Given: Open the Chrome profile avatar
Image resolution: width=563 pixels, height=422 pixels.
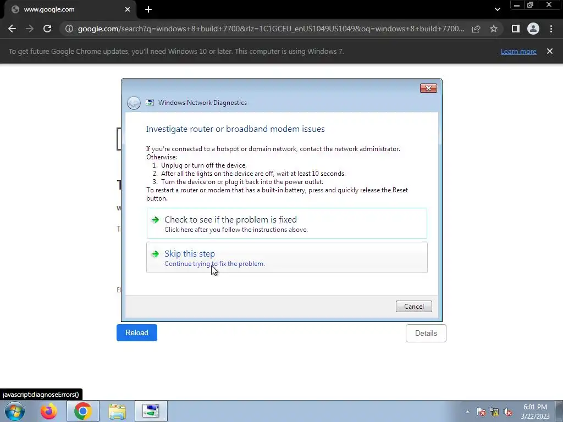Looking at the screenshot, I should 533,29.
